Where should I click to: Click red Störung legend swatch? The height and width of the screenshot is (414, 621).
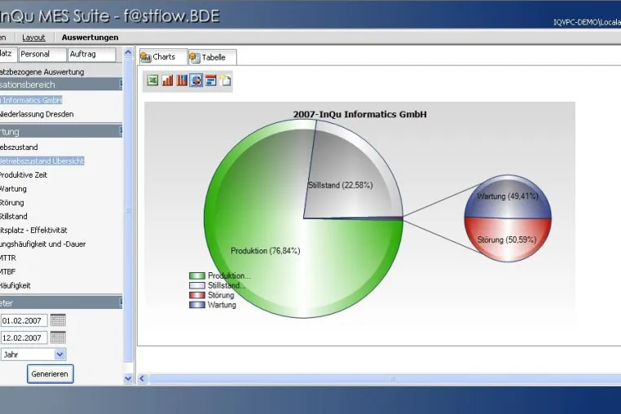point(197,295)
